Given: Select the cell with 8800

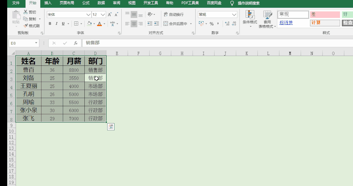Looking at the screenshot, I should pos(74,70).
